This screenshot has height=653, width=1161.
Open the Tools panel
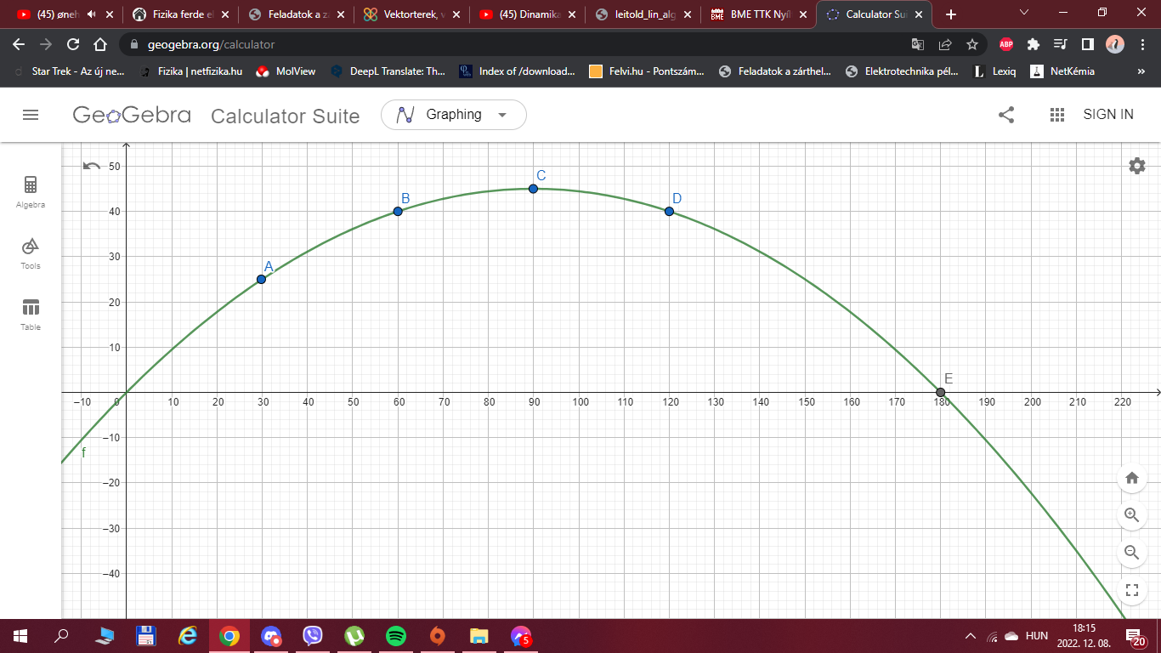(x=31, y=252)
